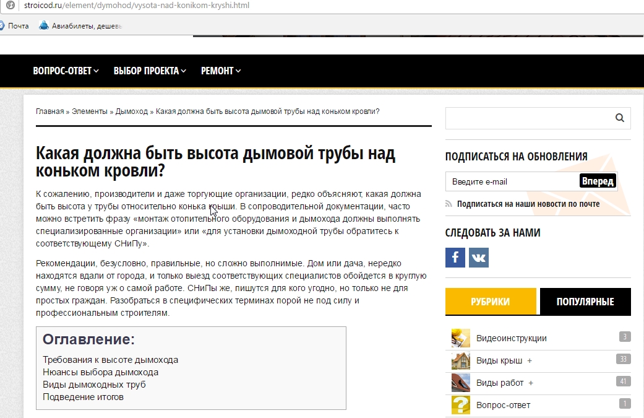
Task: Click the search magnifier icon
Action: point(620,118)
